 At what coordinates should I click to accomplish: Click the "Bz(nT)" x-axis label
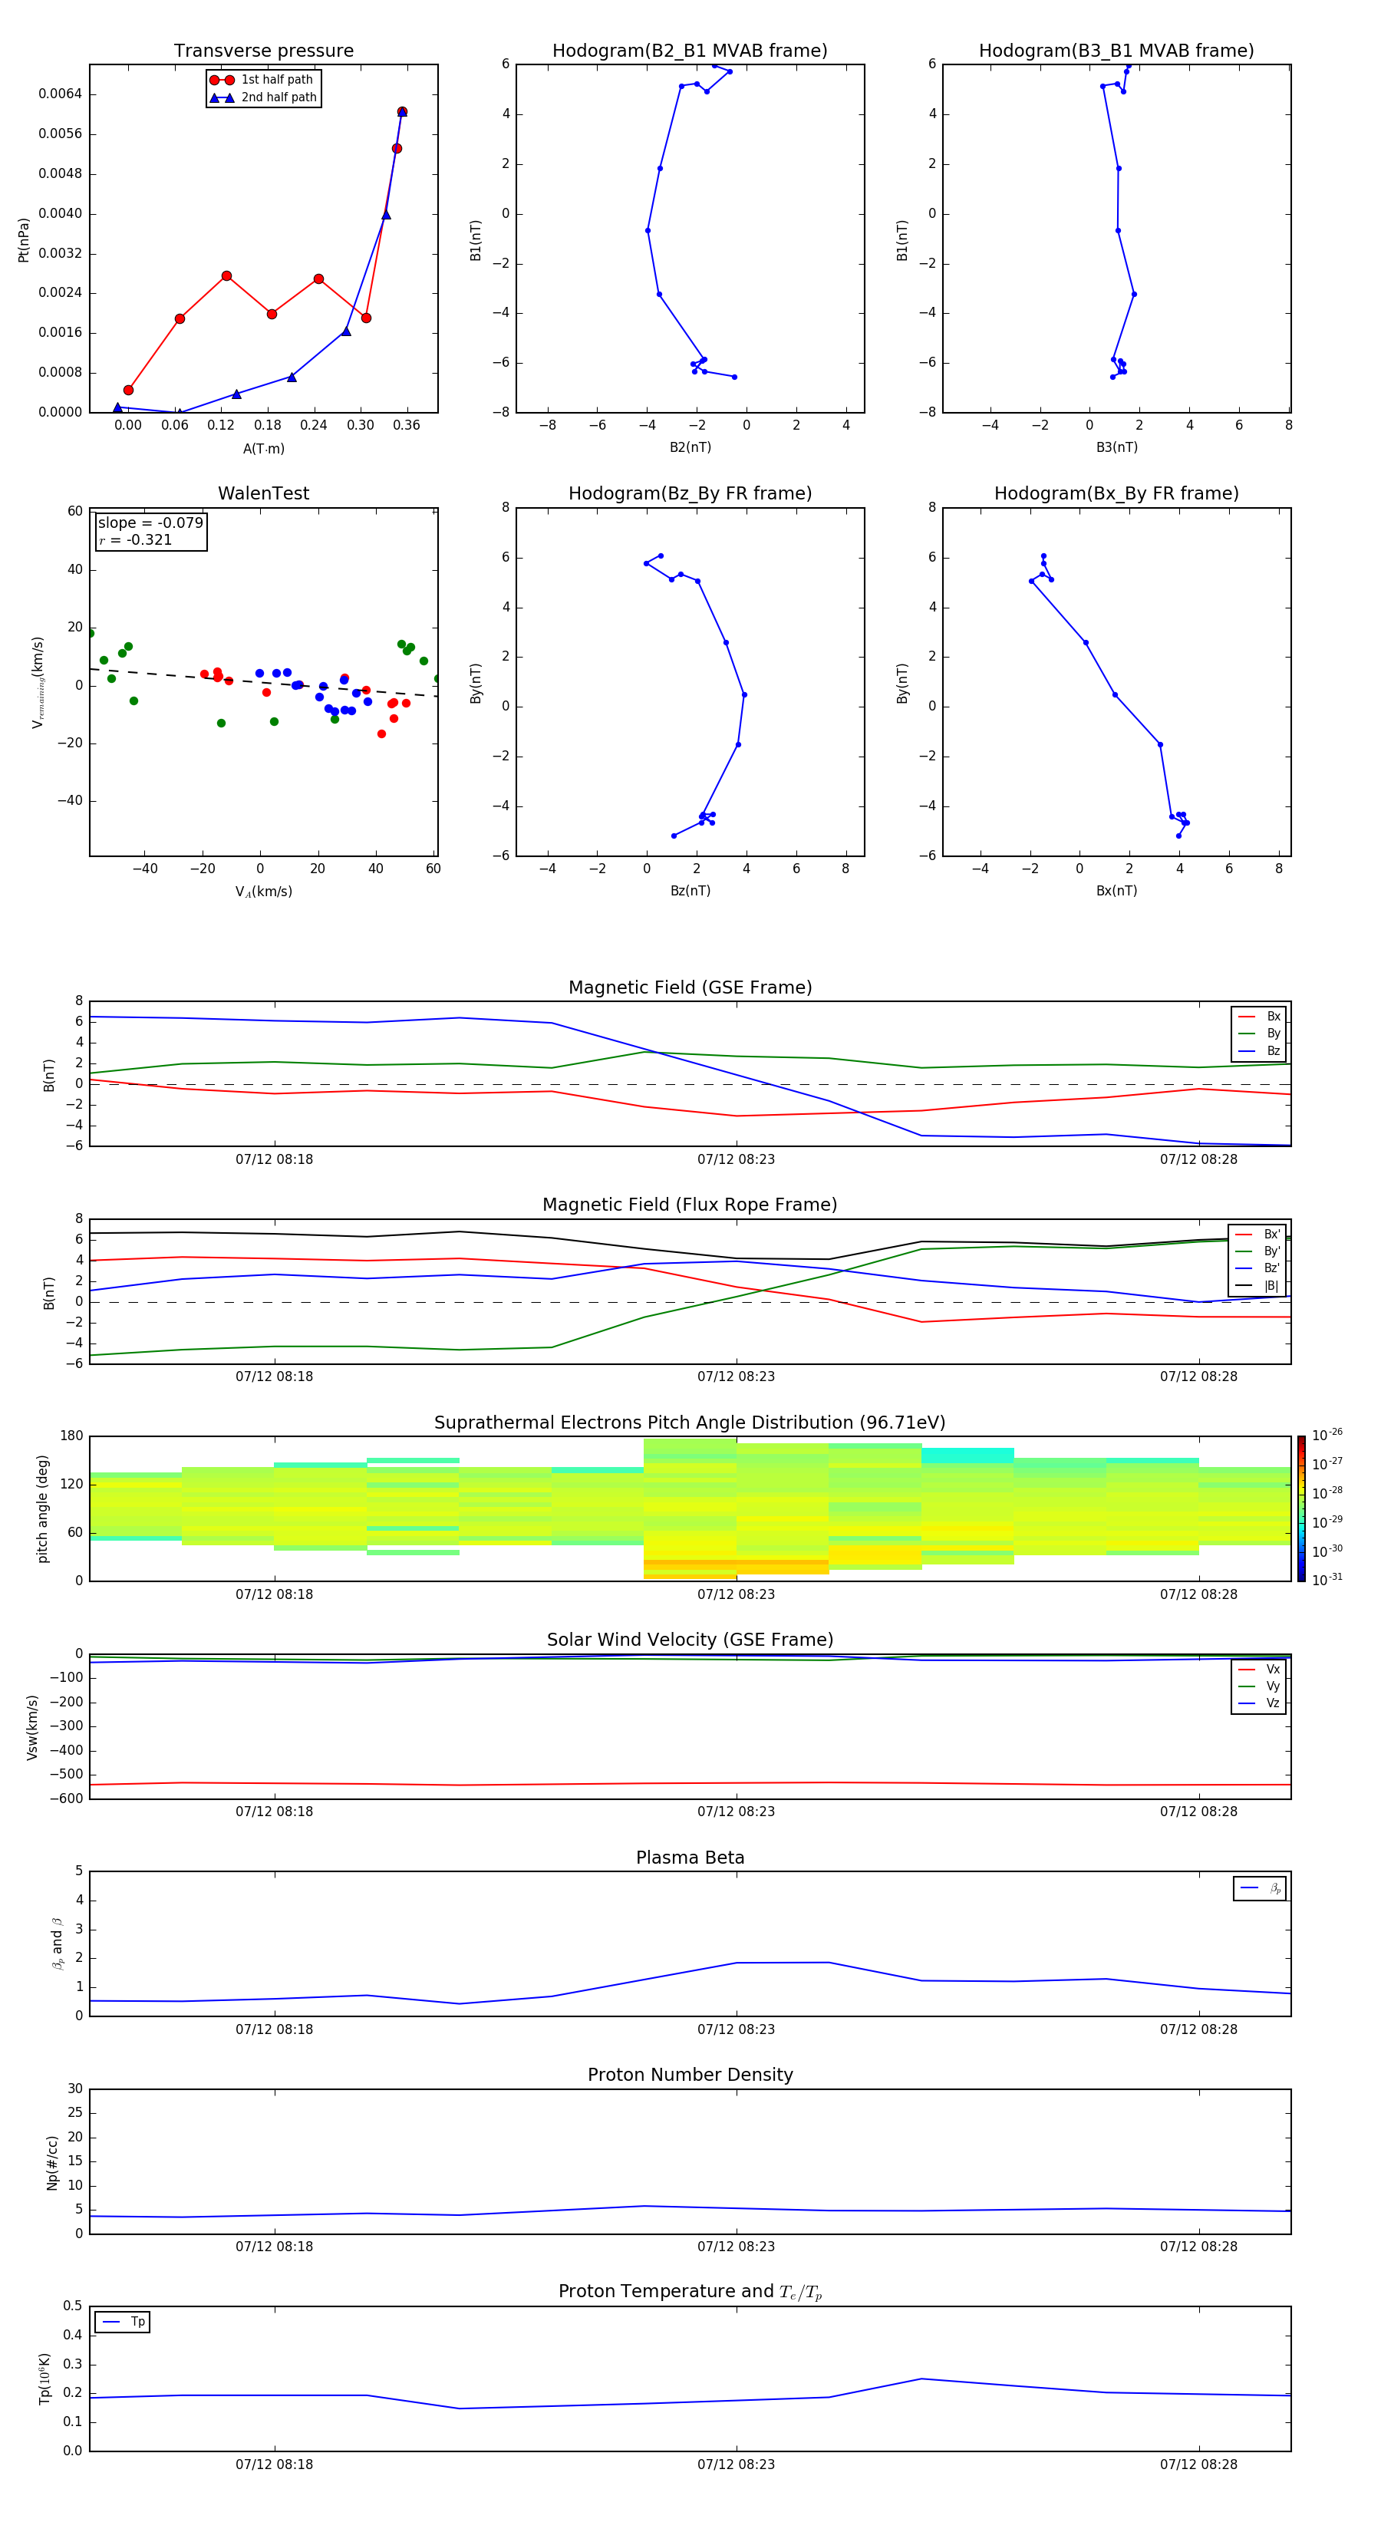[690, 891]
